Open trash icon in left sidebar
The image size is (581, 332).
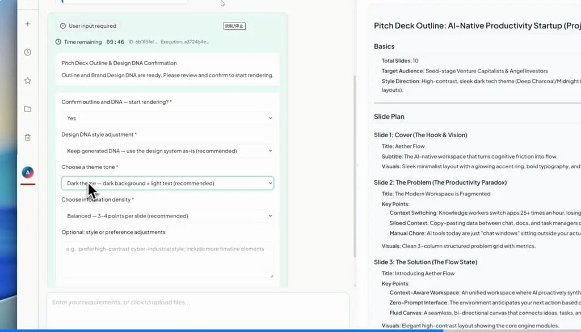(x=28, y=137)
